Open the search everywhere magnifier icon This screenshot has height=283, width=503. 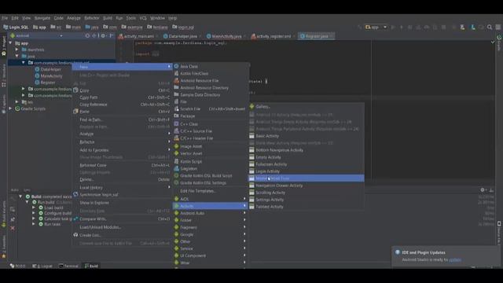tap(490, 28)
